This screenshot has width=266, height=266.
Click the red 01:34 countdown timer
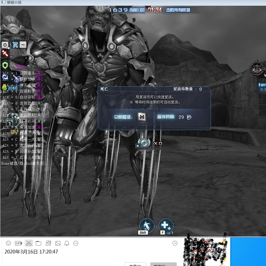coord(154,10)
